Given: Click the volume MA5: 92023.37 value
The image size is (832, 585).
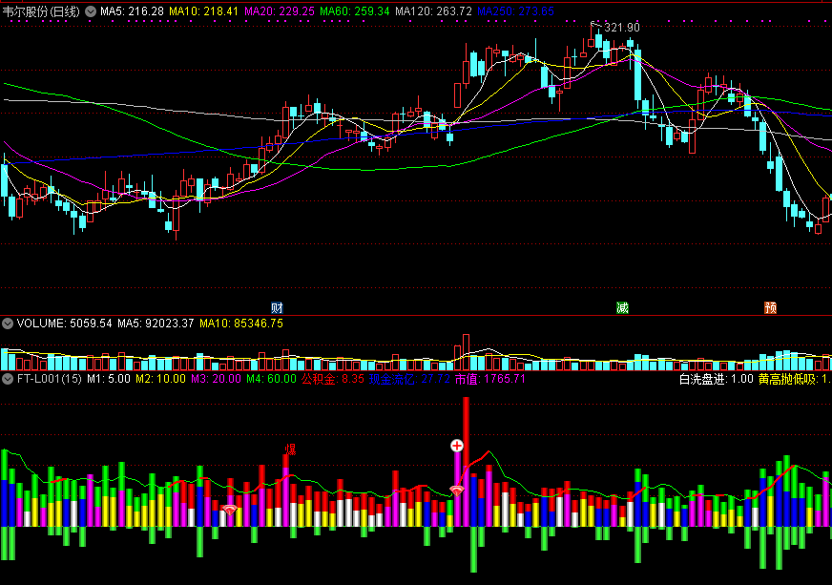Looking at the screenshot, I should [x=156, y=324].
